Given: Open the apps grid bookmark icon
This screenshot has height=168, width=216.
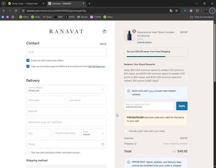Looking at the screenshot, I should [13, 17].
